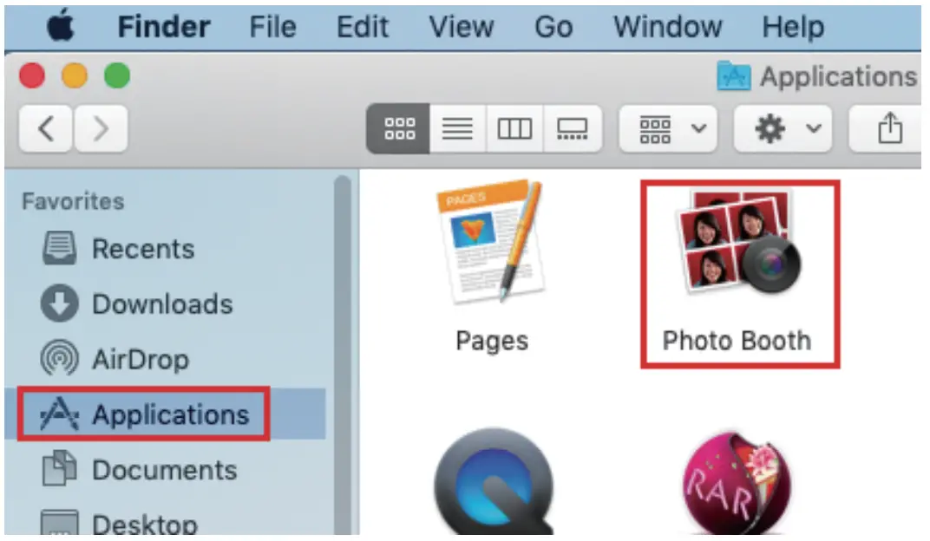Click the Share toolbar icon
930x541 pixels.
pos(887,128)
